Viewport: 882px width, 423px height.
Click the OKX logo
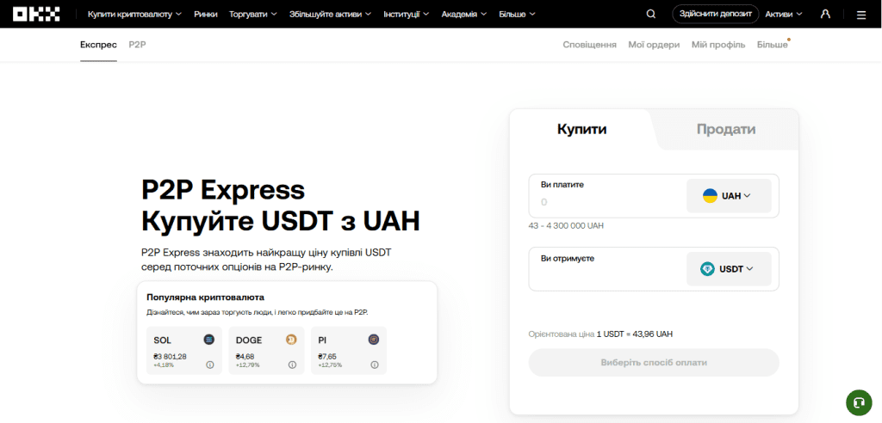(x=36, y=14)
